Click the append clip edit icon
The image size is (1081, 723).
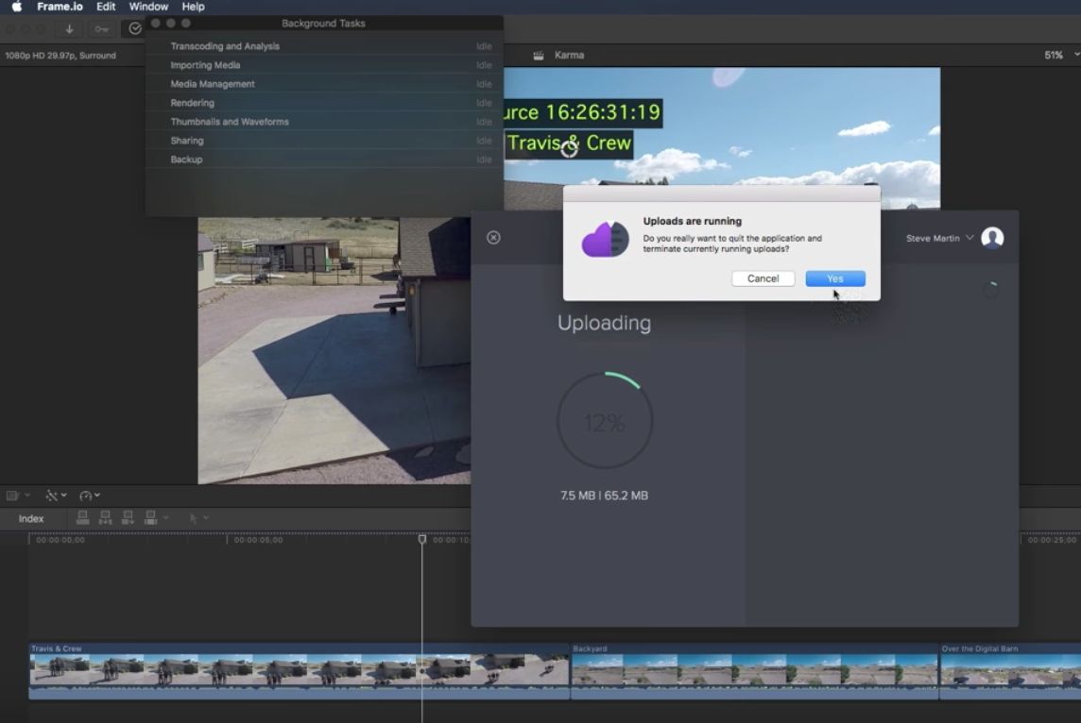[x=128, y=518]
